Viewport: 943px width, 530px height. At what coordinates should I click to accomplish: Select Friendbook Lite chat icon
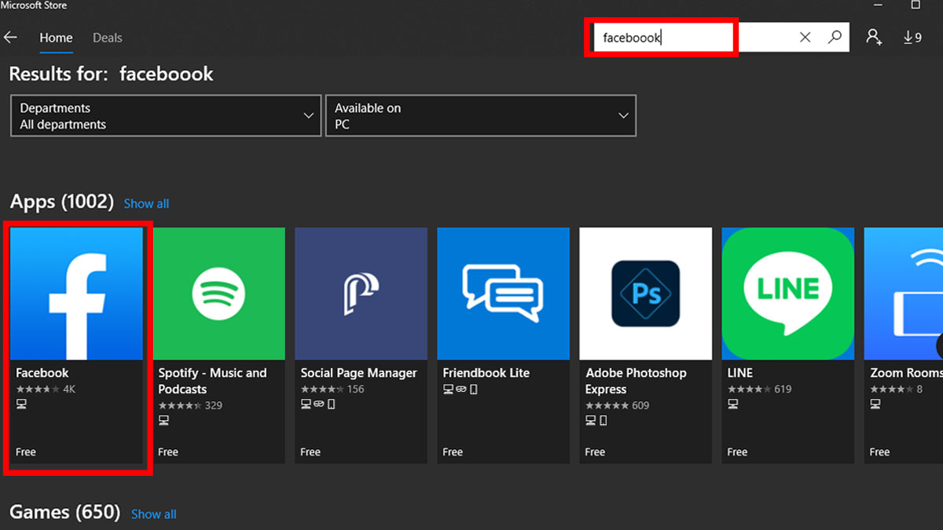[x=503, y=294]
